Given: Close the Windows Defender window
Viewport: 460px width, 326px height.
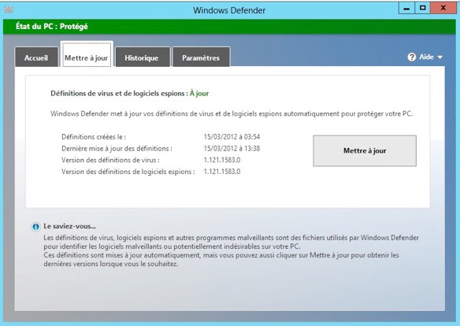Looking at the screenshot, I should 443,8.
